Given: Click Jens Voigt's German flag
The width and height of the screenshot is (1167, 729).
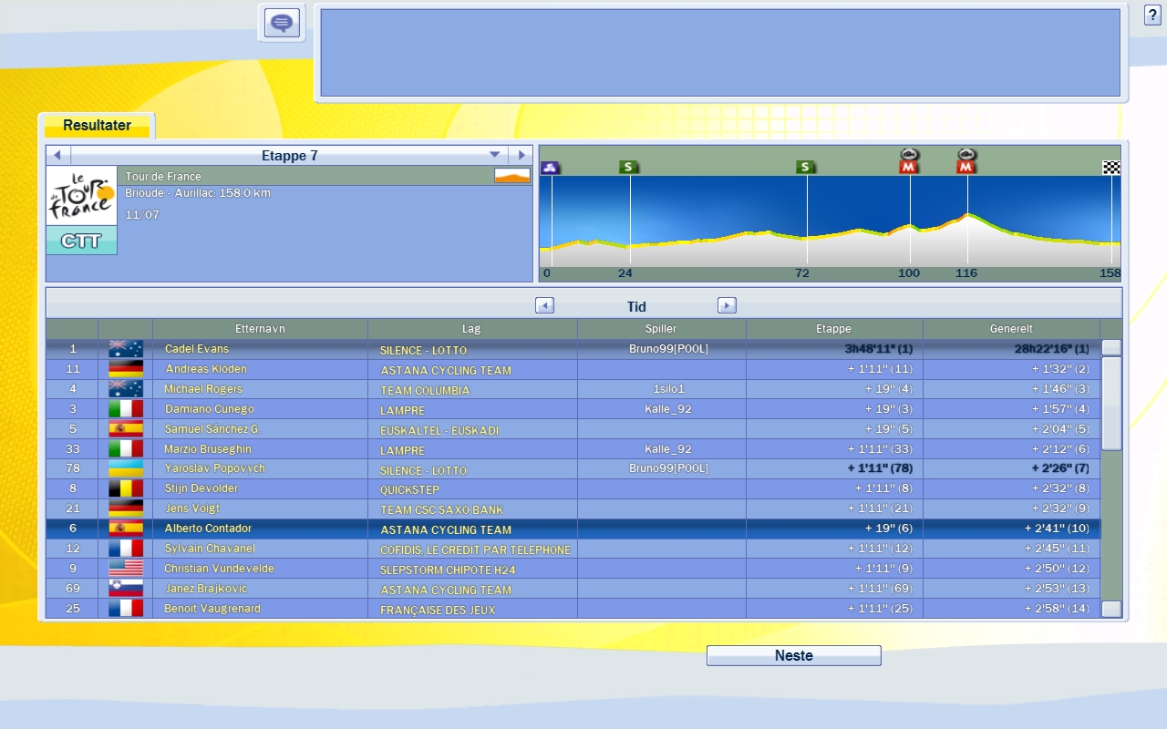Looking at the screenshot, I should coord(126,508).
